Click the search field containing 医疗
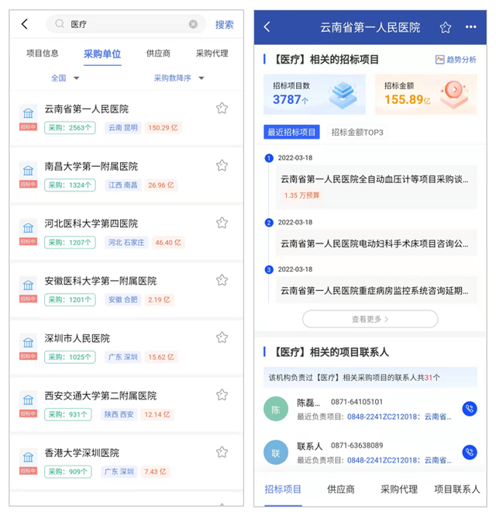 (x=126, y=24)
